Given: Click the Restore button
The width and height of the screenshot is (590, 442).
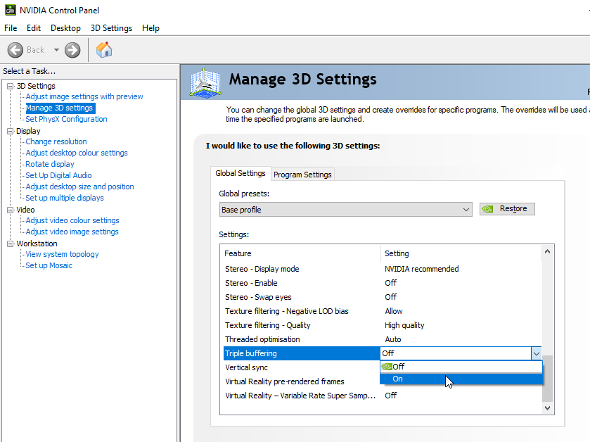Looking at the screenshot, I should point(507,209).
